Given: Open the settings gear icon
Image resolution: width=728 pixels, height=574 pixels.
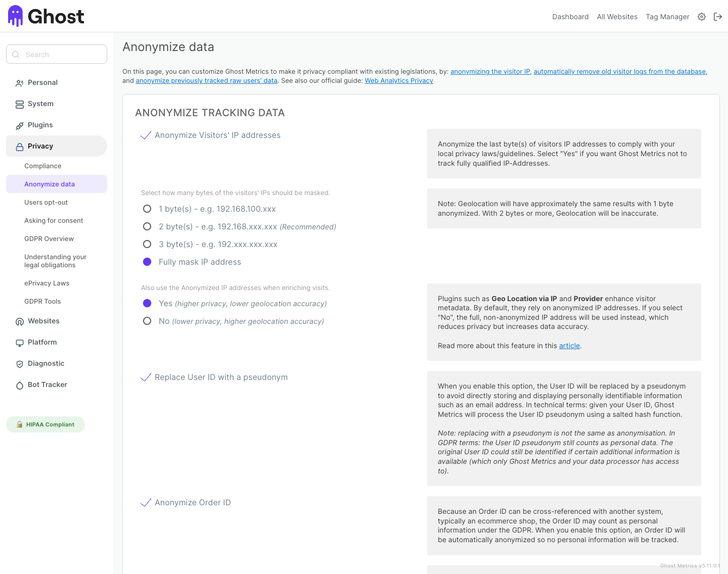Looking at the screenshot, I should click(x=702, y=17).
